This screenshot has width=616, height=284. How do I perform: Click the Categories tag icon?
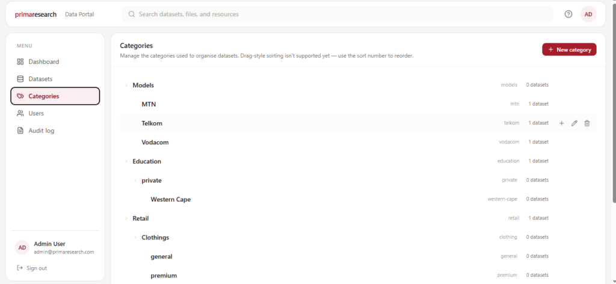(x=20, y=96)
